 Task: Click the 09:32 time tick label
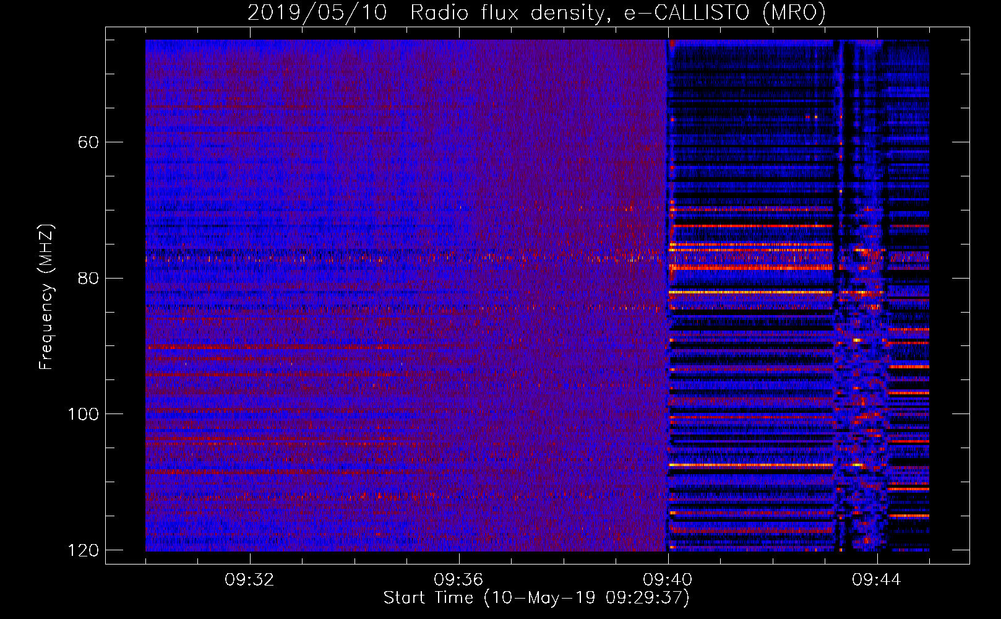tap(250, 580)
